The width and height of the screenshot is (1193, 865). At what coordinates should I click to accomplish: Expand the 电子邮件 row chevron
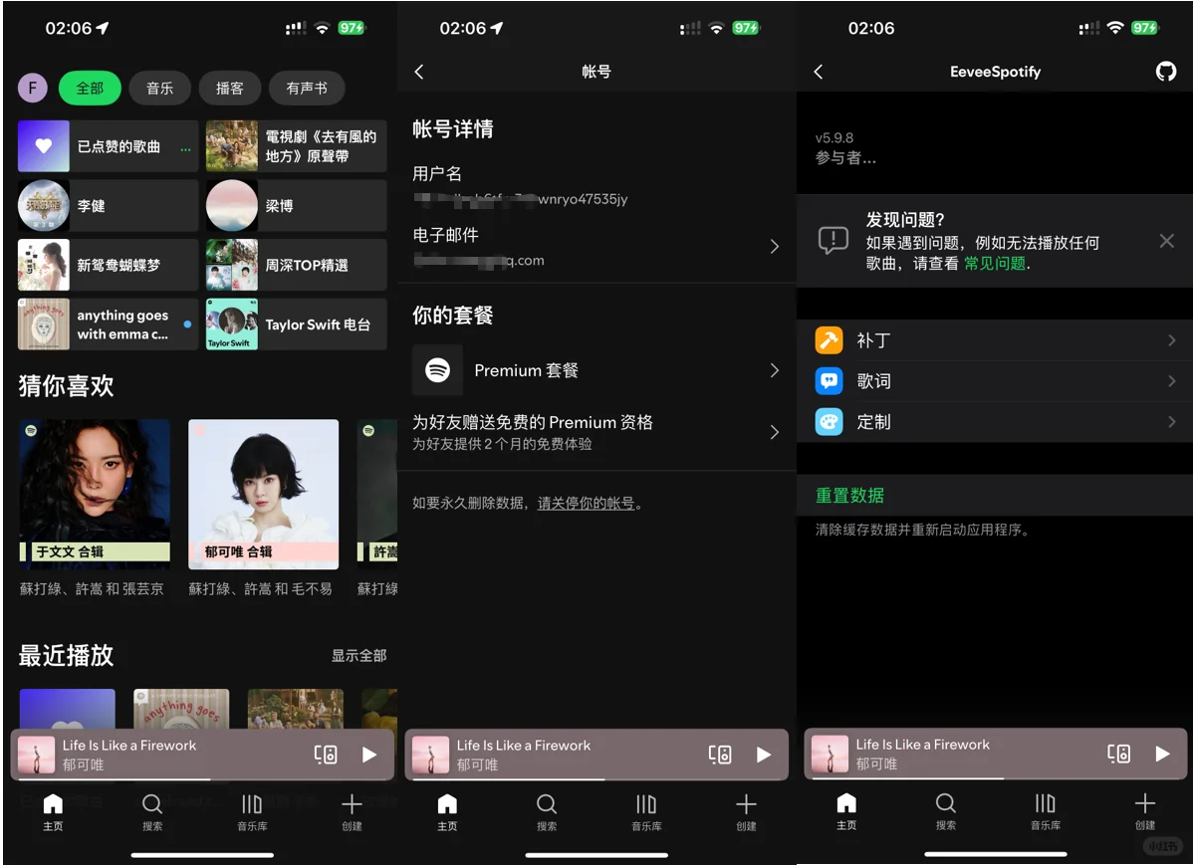[775, 246]
